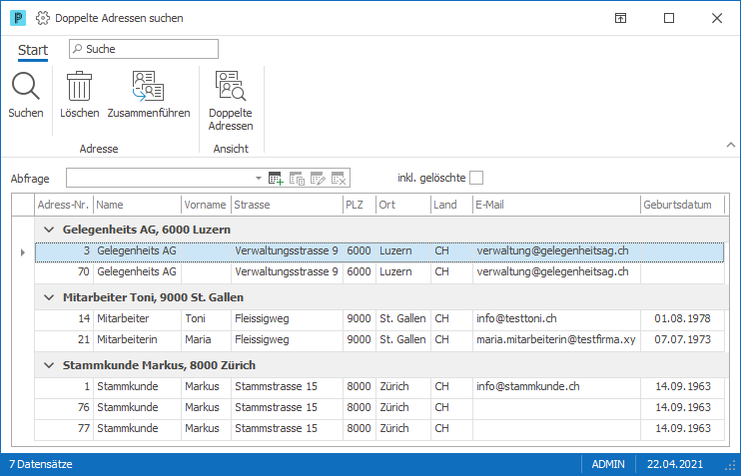Sort by the Vorname column header
This screenshot has width=741, height=476.
tap(206, 205)
